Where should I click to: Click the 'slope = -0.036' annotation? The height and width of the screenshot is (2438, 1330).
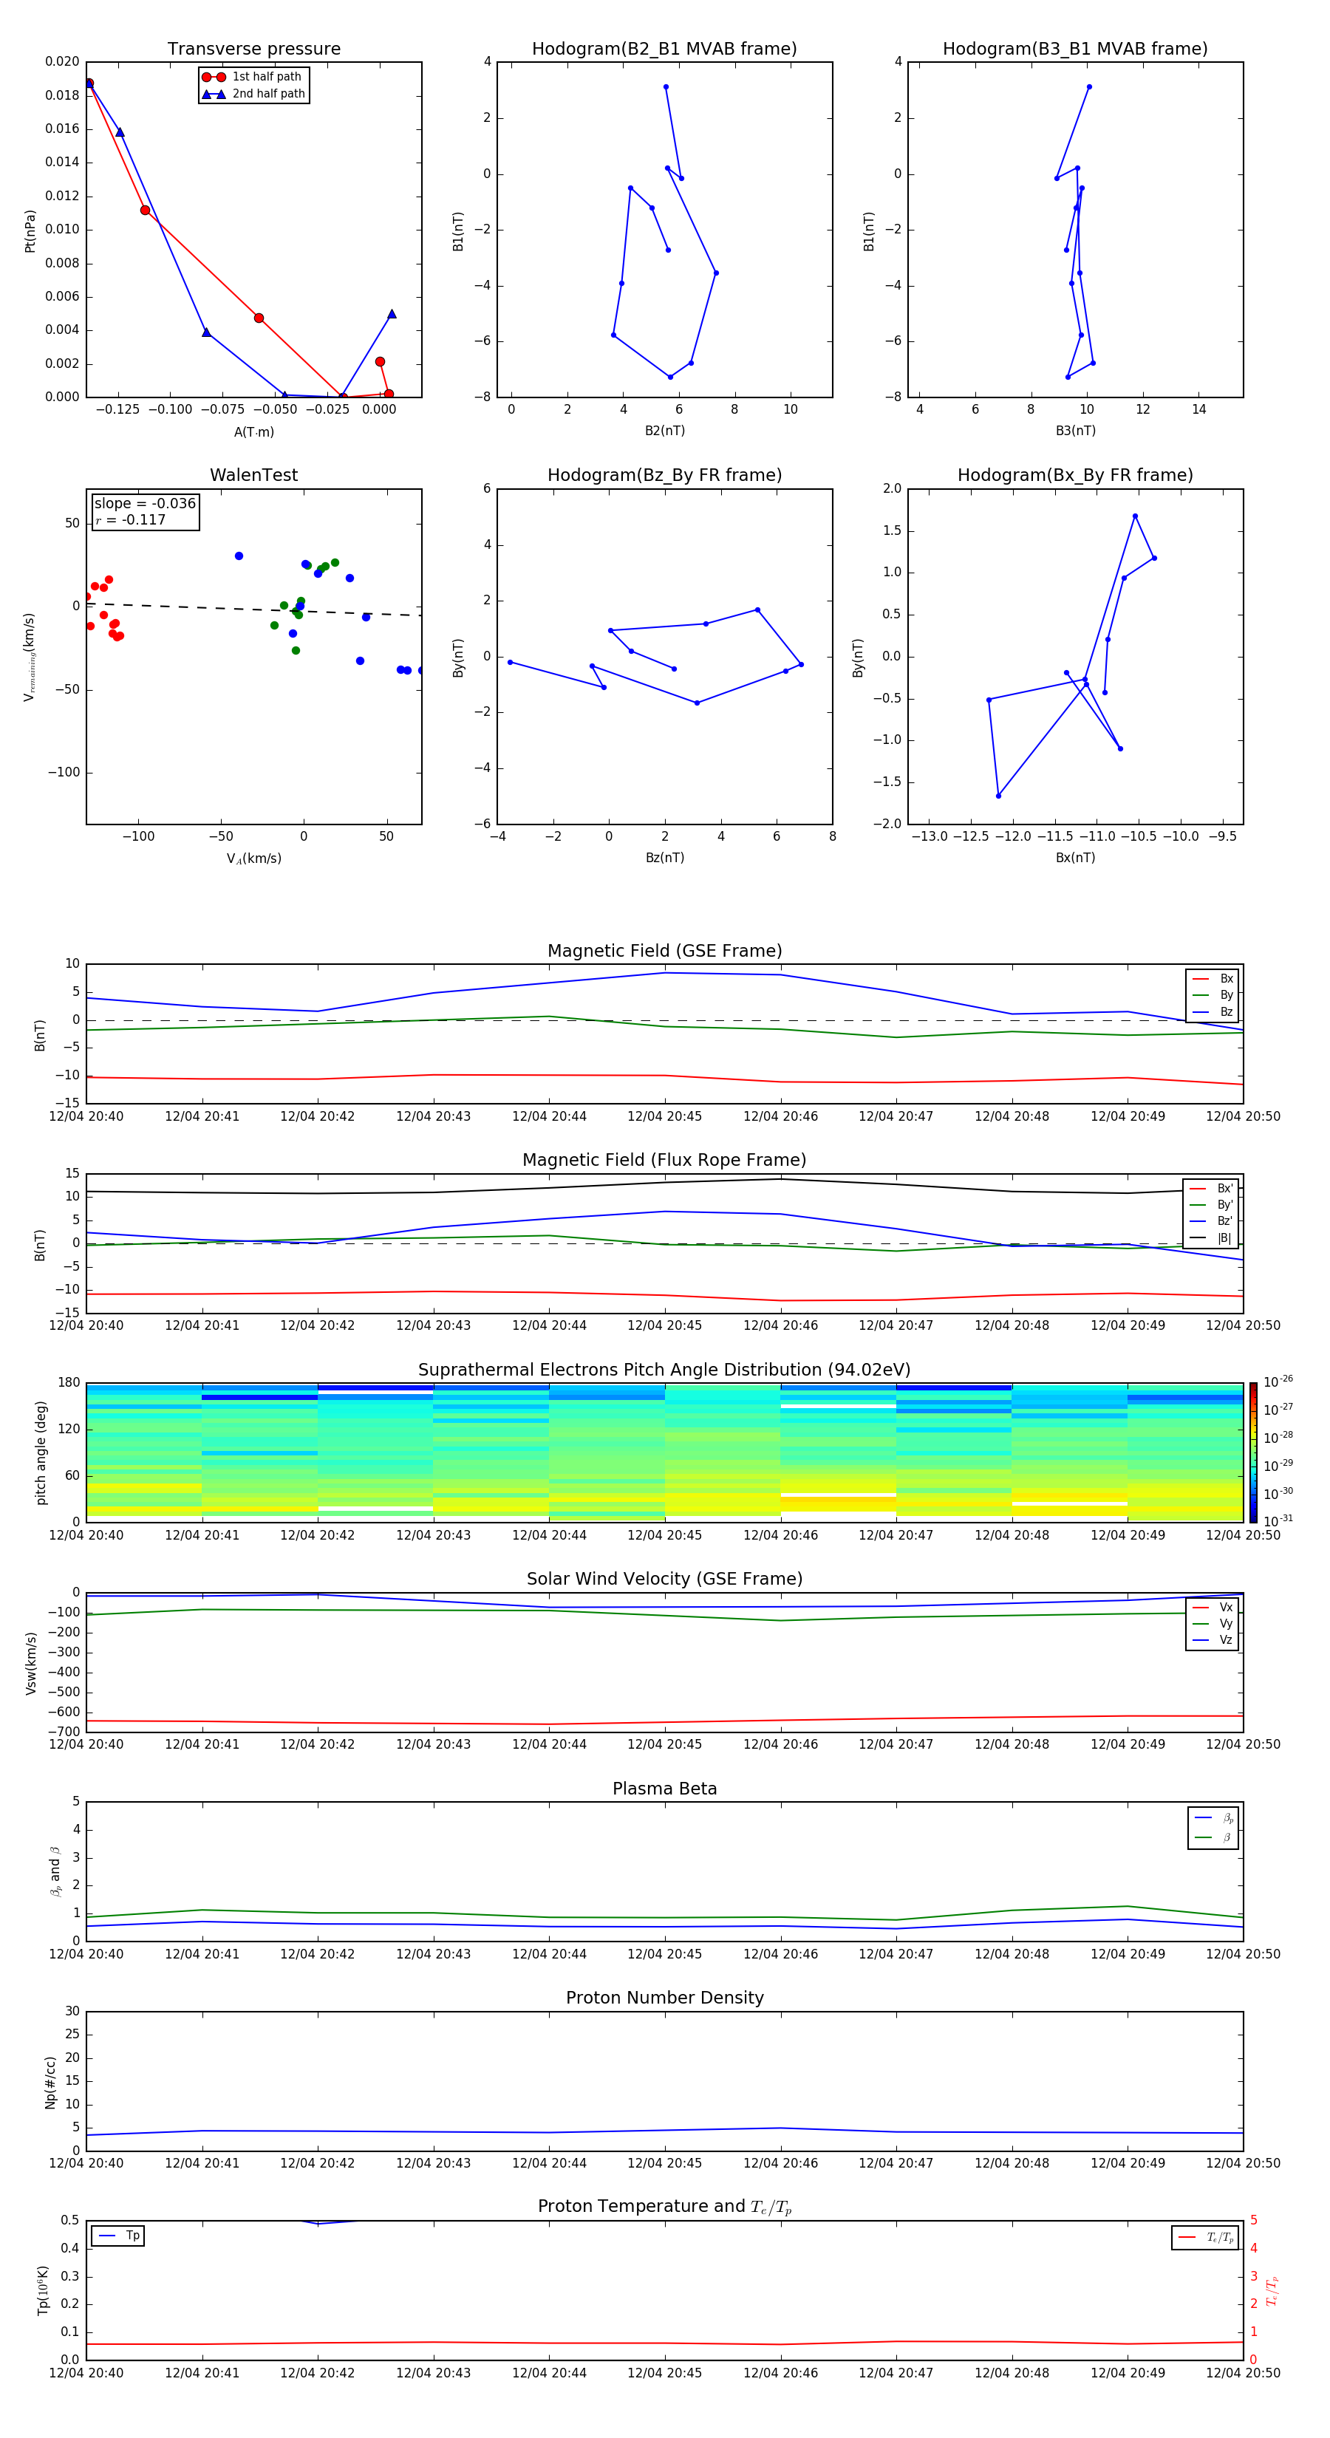[x=145, y=504]
